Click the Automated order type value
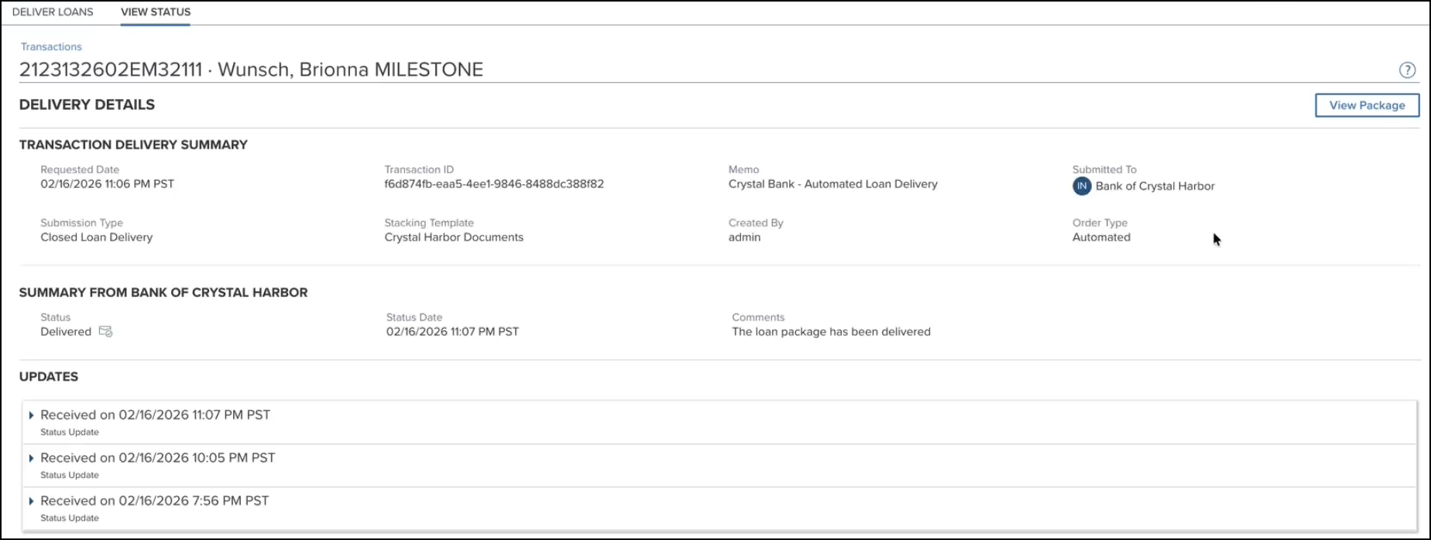Image resolution: width=1431 pixels, height=540 pixels. [x=1101, y=238]
